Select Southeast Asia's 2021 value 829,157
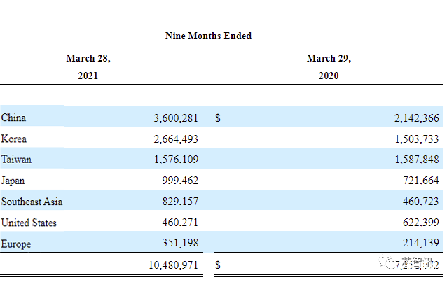Screen dimensions: 447x282 point(179,202)
